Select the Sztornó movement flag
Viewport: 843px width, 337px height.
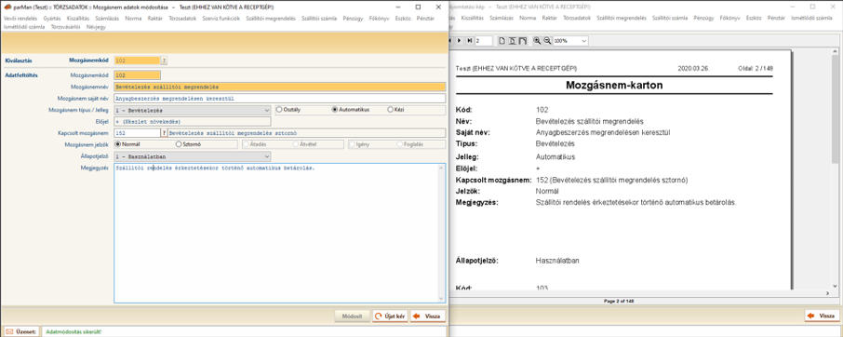179,144
